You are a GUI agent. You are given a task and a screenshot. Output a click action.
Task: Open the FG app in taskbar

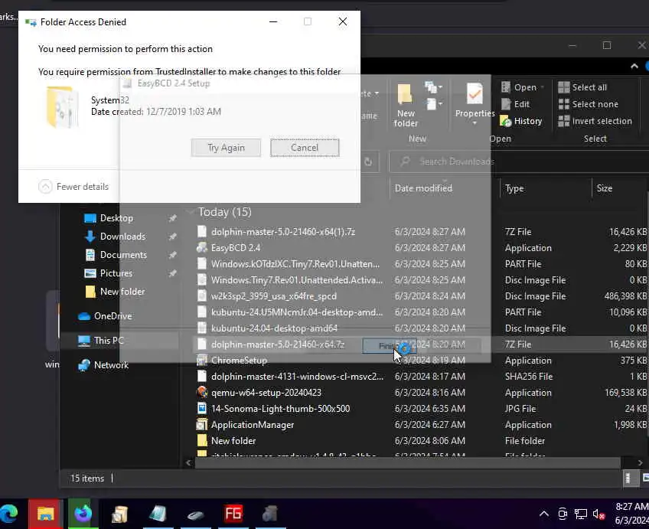point(233,514)
